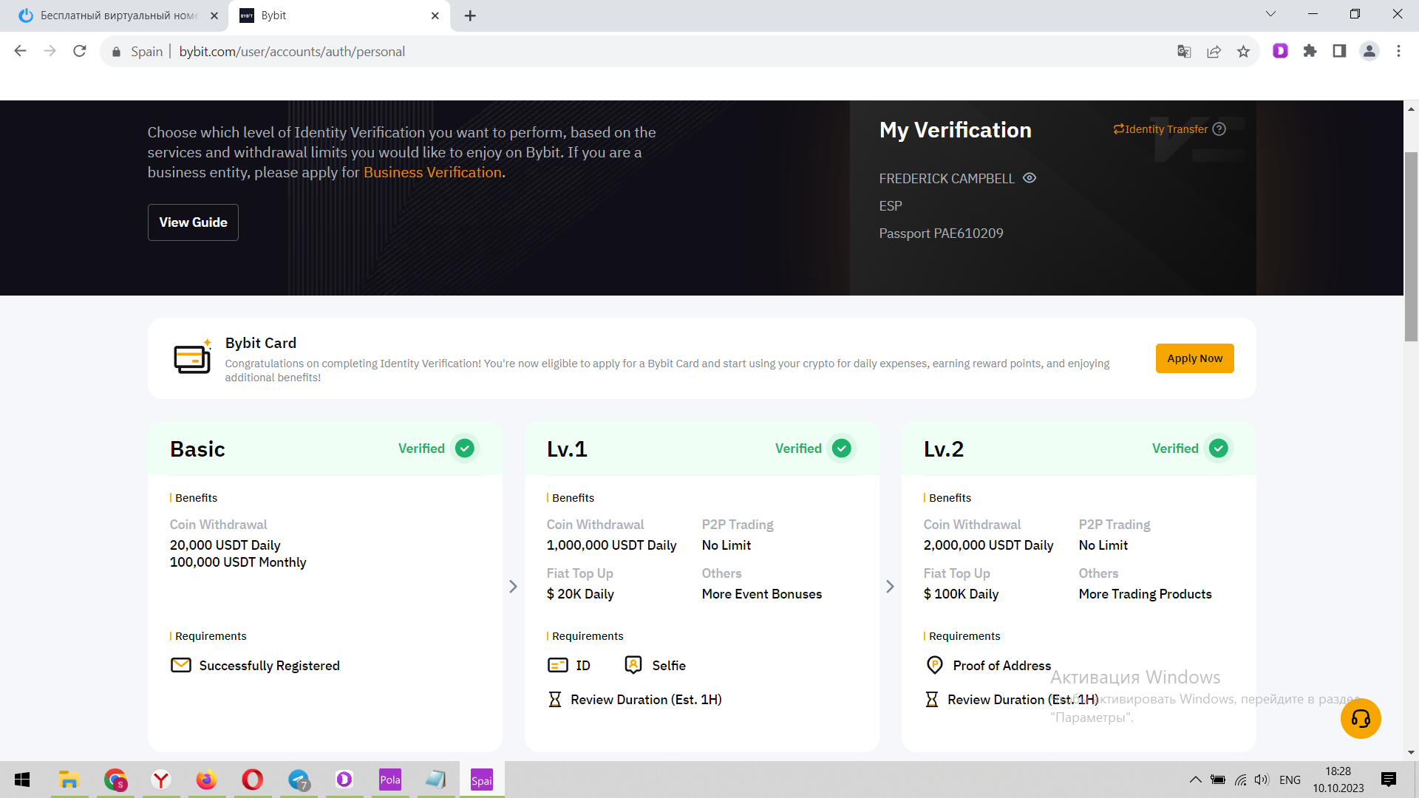
Task: Click Apply Now for Bybit Card
Action: 1194,358
